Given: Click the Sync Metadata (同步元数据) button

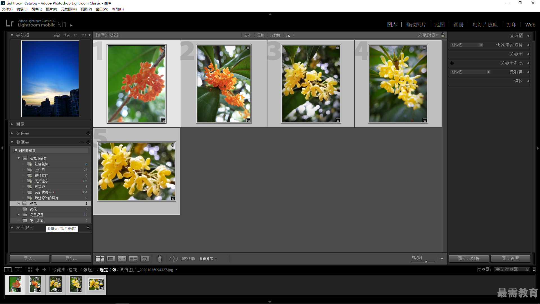Looking at the screenshot, I should click(469, 258).
